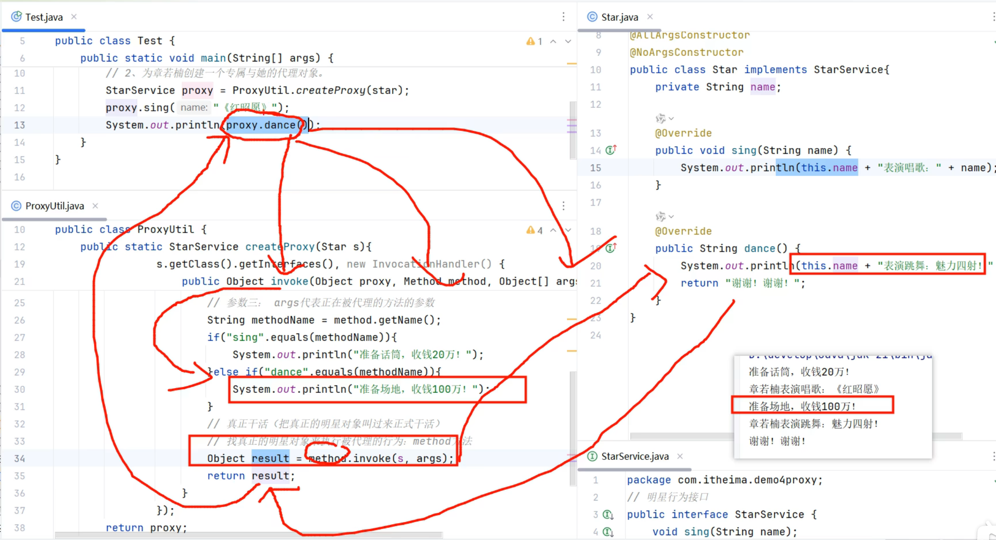
Task: Click 'new InvocationHandler()' on line 19
Action: [419, 264]
